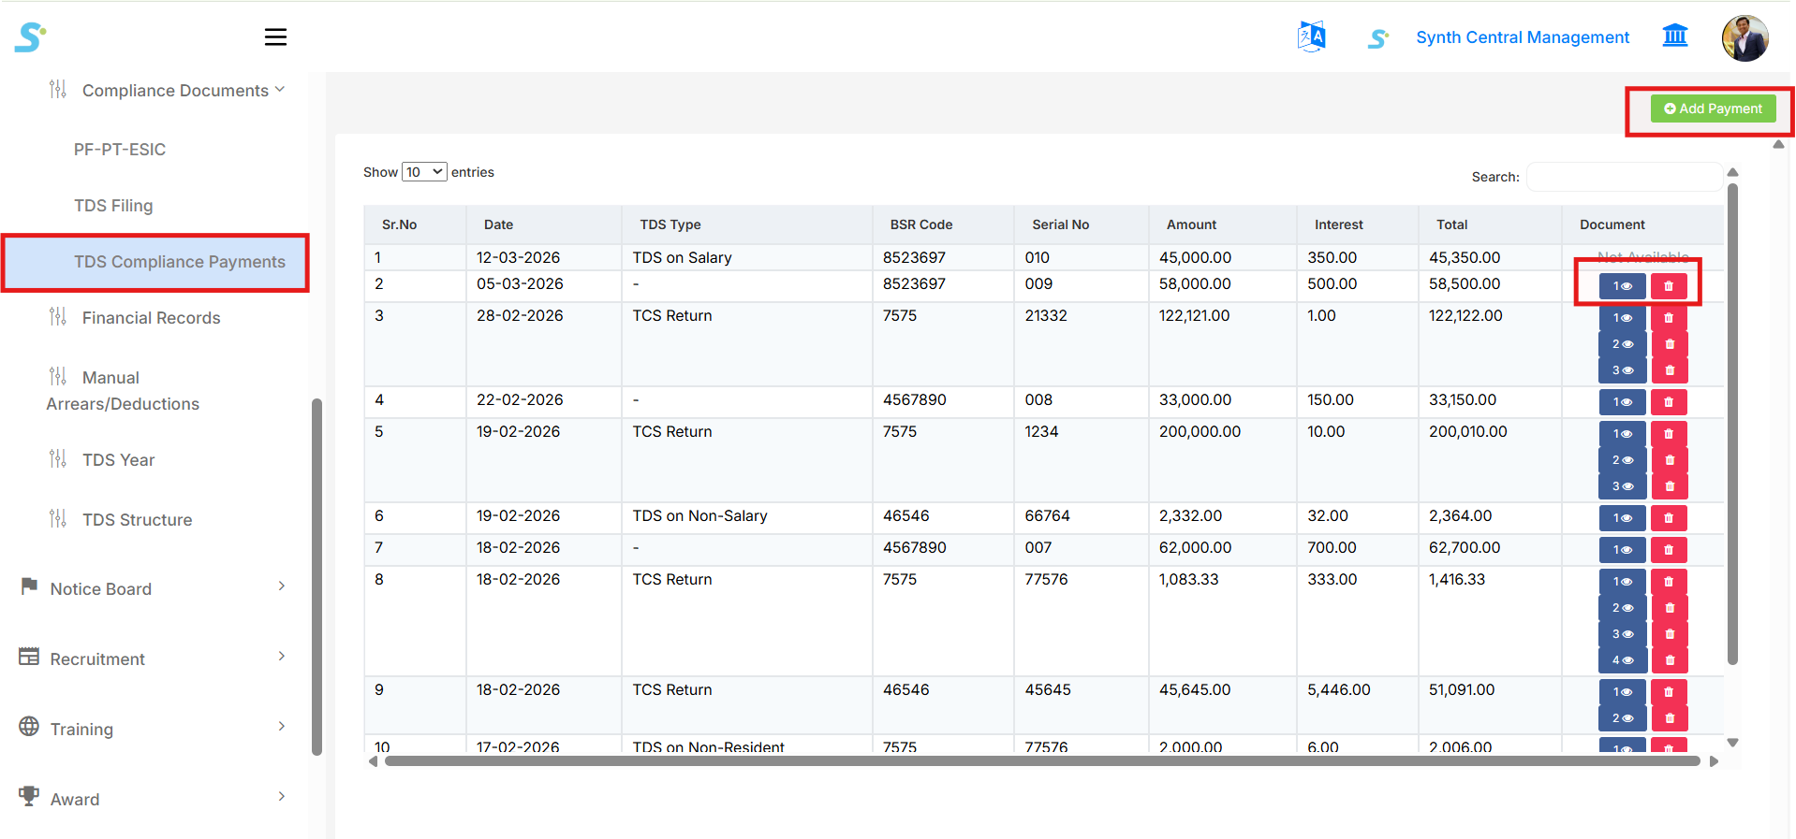
Task: Open Manual Arrears/Deductions in the sidebar
Action: pos(123,391)
